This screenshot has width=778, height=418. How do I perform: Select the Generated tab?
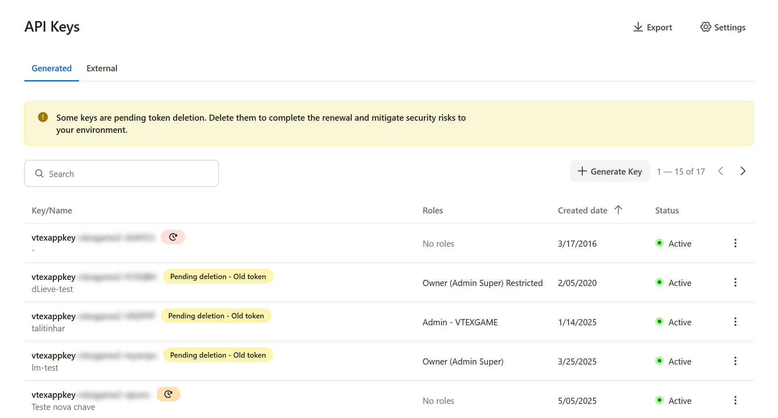click(x=51, y=68)
